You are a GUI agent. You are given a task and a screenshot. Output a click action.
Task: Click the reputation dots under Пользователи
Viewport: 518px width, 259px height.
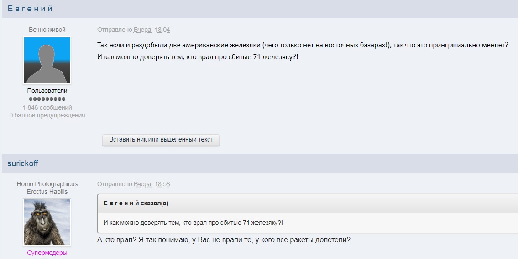tap(47, 99)
